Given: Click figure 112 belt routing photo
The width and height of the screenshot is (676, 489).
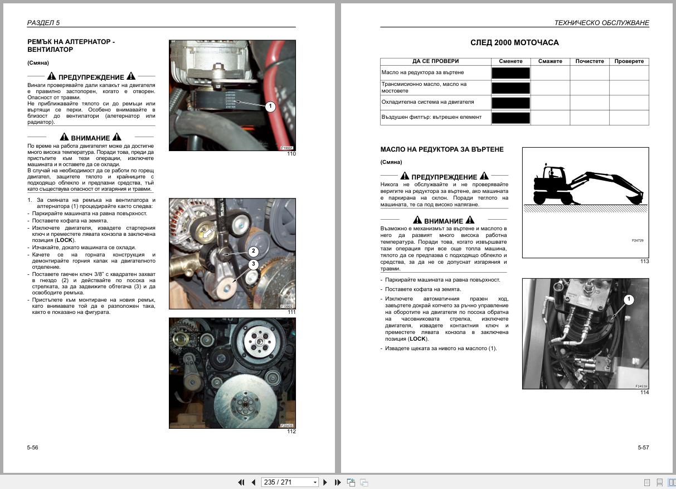Looking at the screenshot, I should (x=232, y=373).
